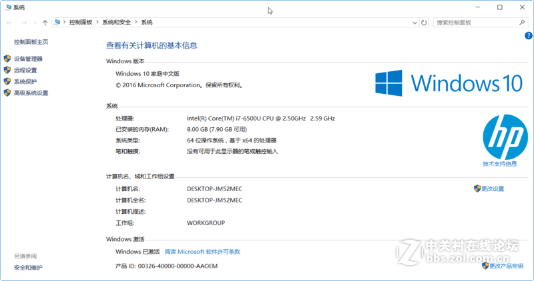Maximize the 系统 window

(499, 7)
